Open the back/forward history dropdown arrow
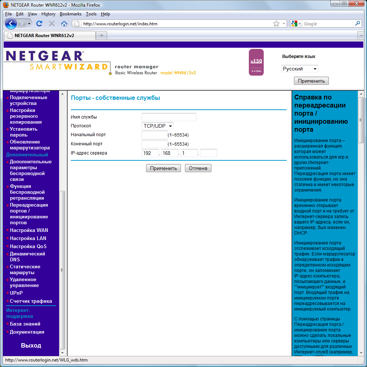 click(29, 23)
